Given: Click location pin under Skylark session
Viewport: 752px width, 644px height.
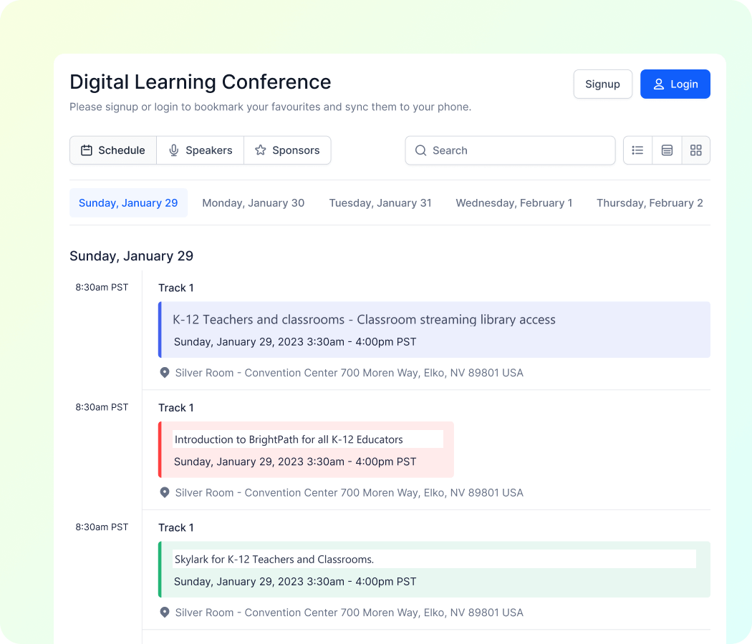Looking at the screenshot, I should click(x=165, y=613).
